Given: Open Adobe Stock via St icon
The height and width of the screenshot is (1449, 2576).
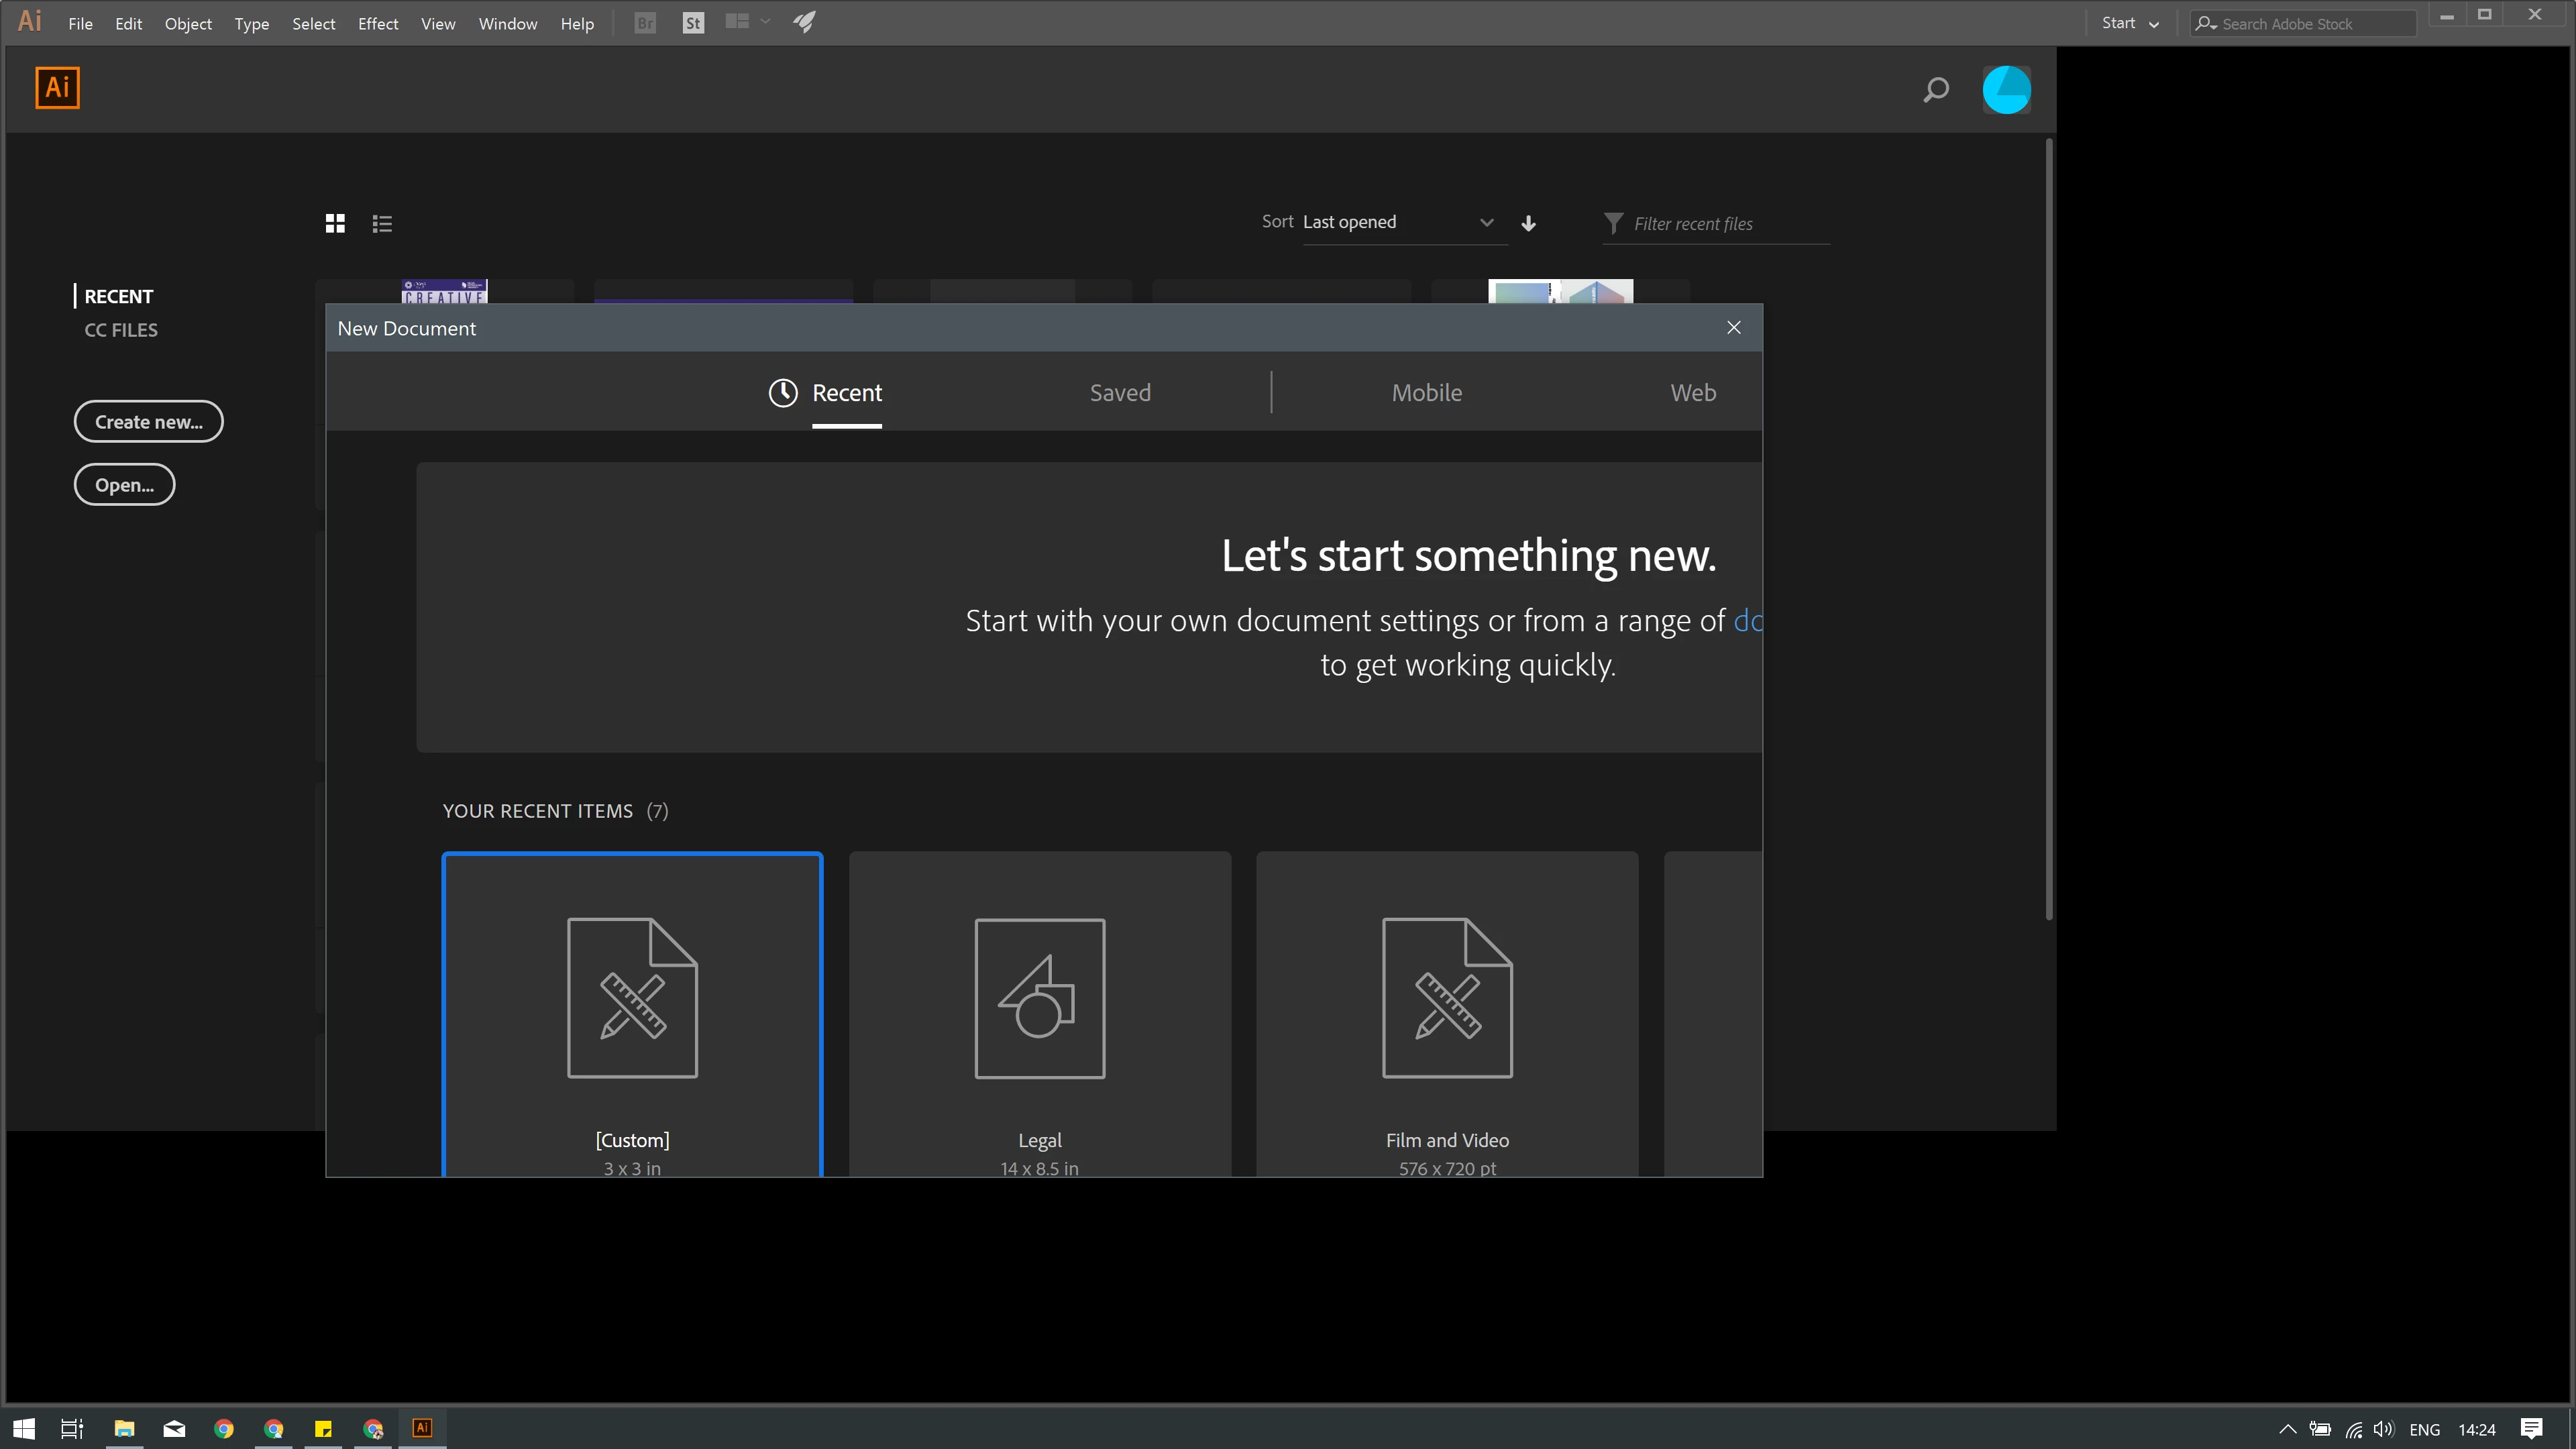Looking at the screenshot, I should coord(693,23).
